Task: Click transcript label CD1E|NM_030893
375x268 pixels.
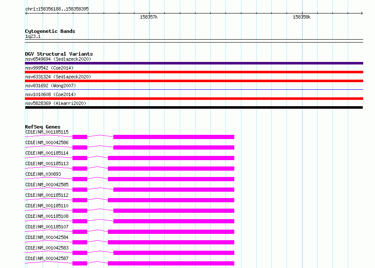Action: 43,174
